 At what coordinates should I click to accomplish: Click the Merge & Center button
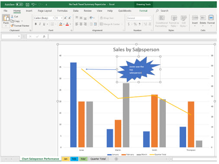point(110,24)
